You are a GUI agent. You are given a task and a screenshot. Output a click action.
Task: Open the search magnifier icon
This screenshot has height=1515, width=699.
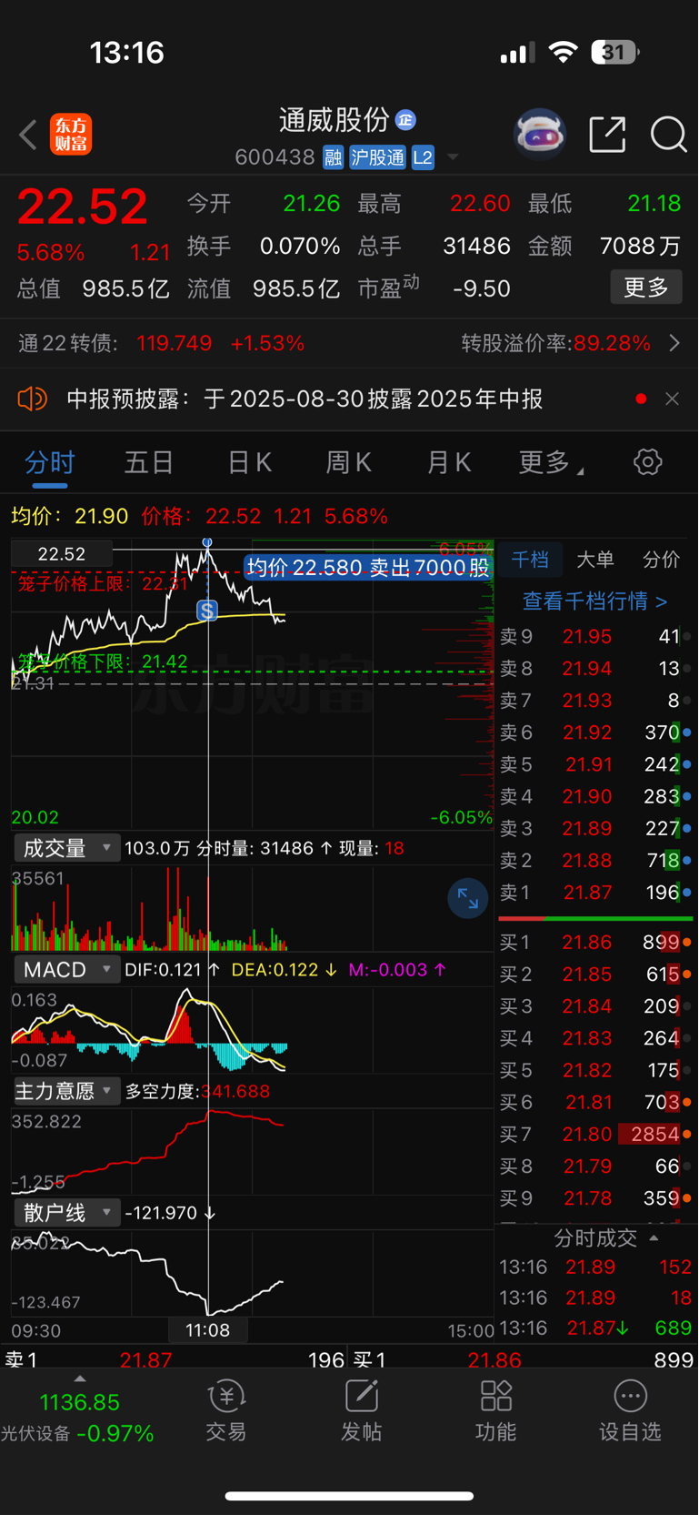668,135
